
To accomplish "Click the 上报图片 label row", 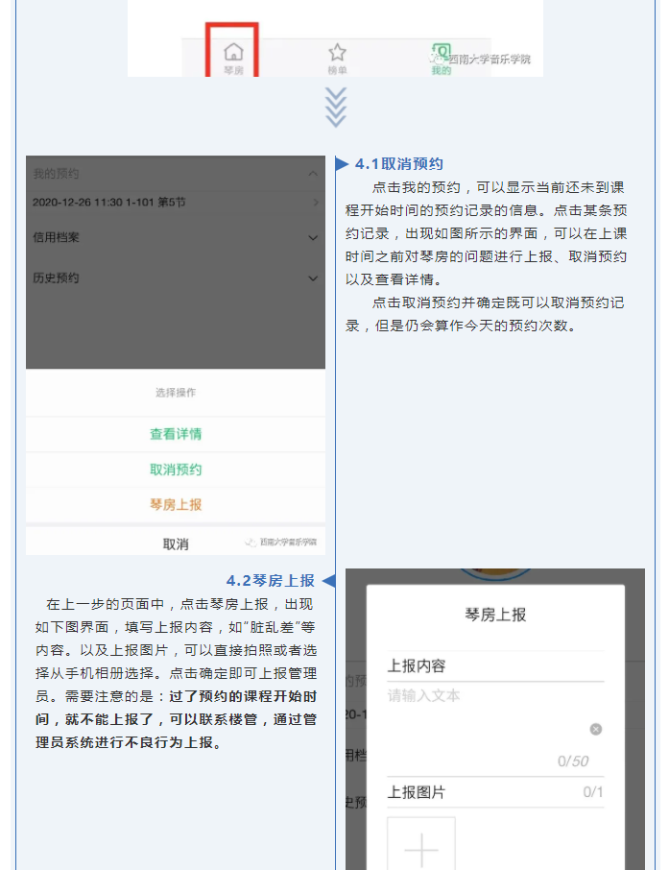I will coord(494,792).
